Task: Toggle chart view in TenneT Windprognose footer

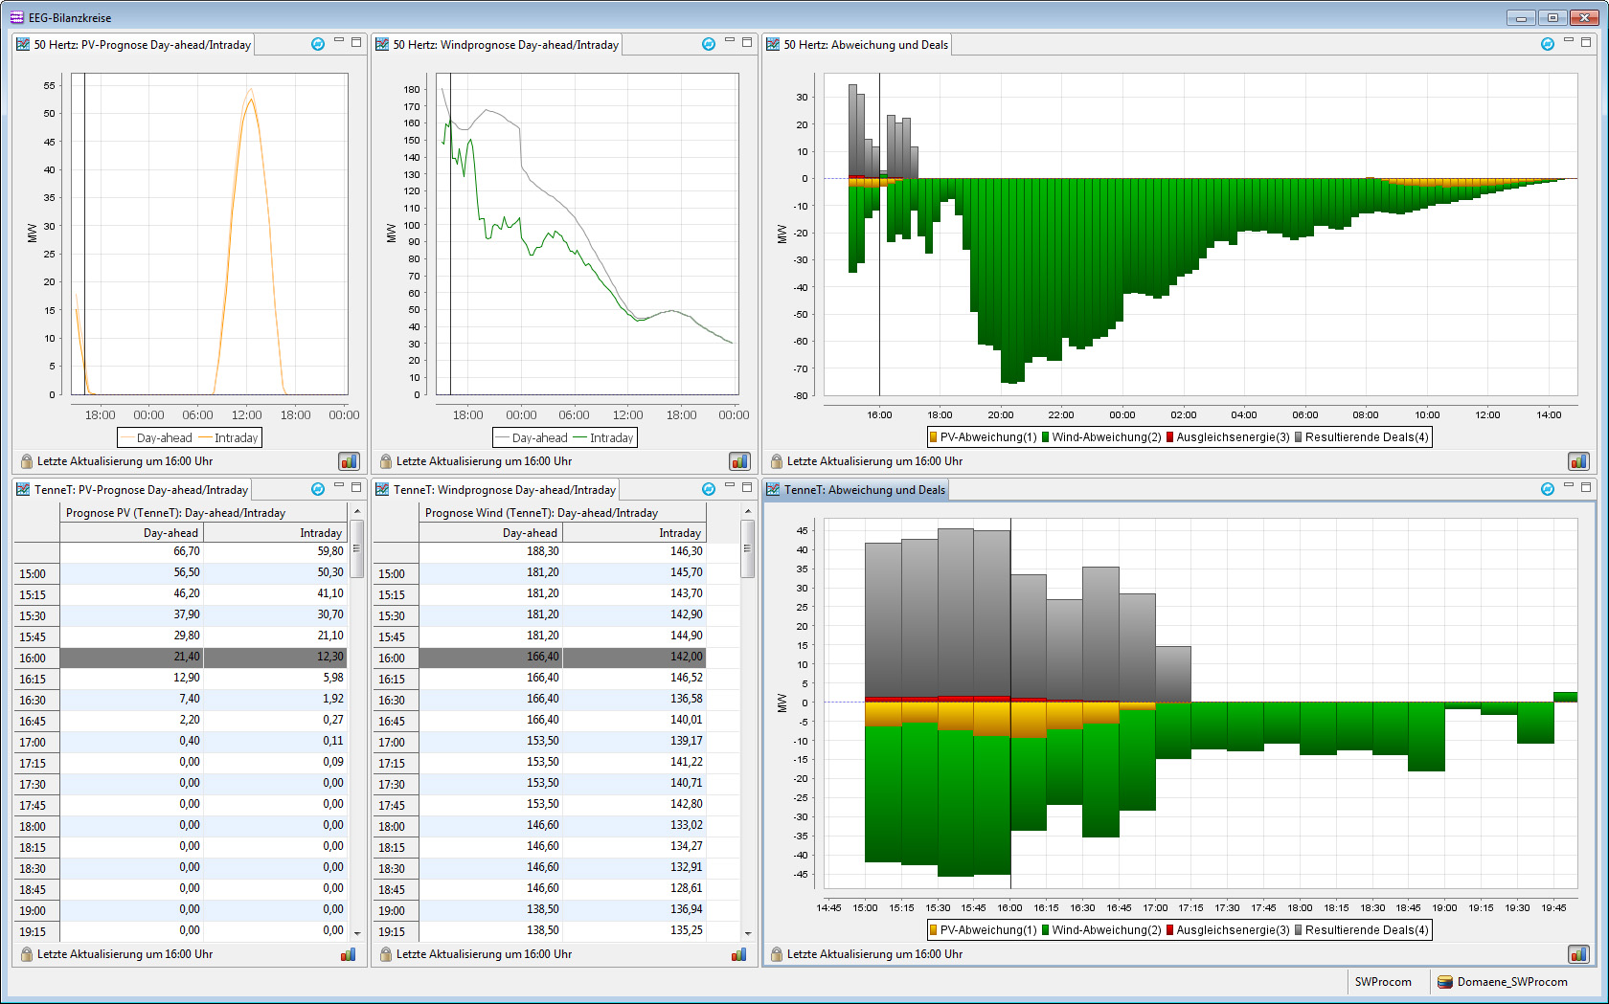Action: tap(738, 954)
